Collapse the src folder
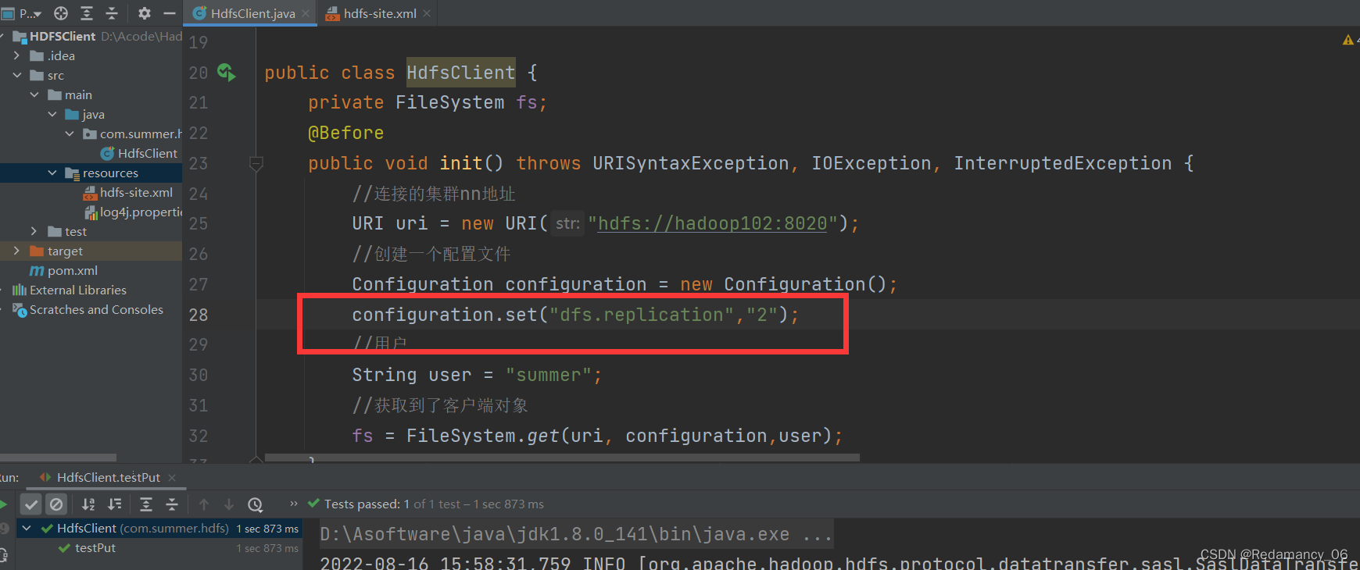Viewport: 1360px width, 570px height. 16,75
